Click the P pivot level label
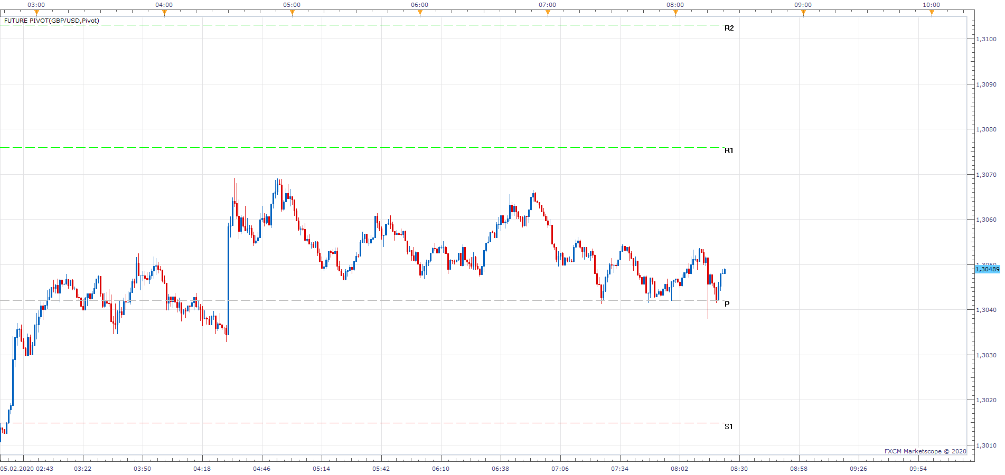This screenshot has width=1005, height=475. tap(727, 304)
